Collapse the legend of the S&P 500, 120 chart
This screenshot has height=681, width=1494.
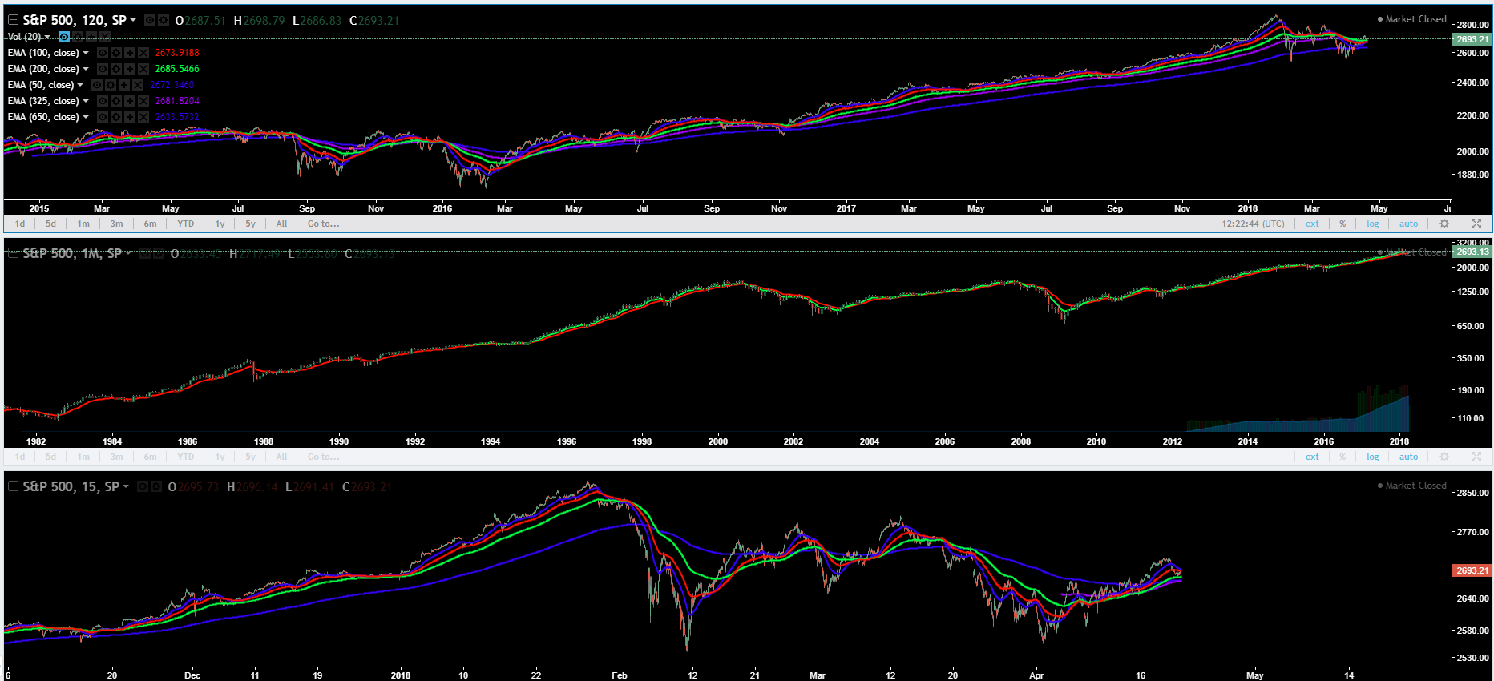13,20
